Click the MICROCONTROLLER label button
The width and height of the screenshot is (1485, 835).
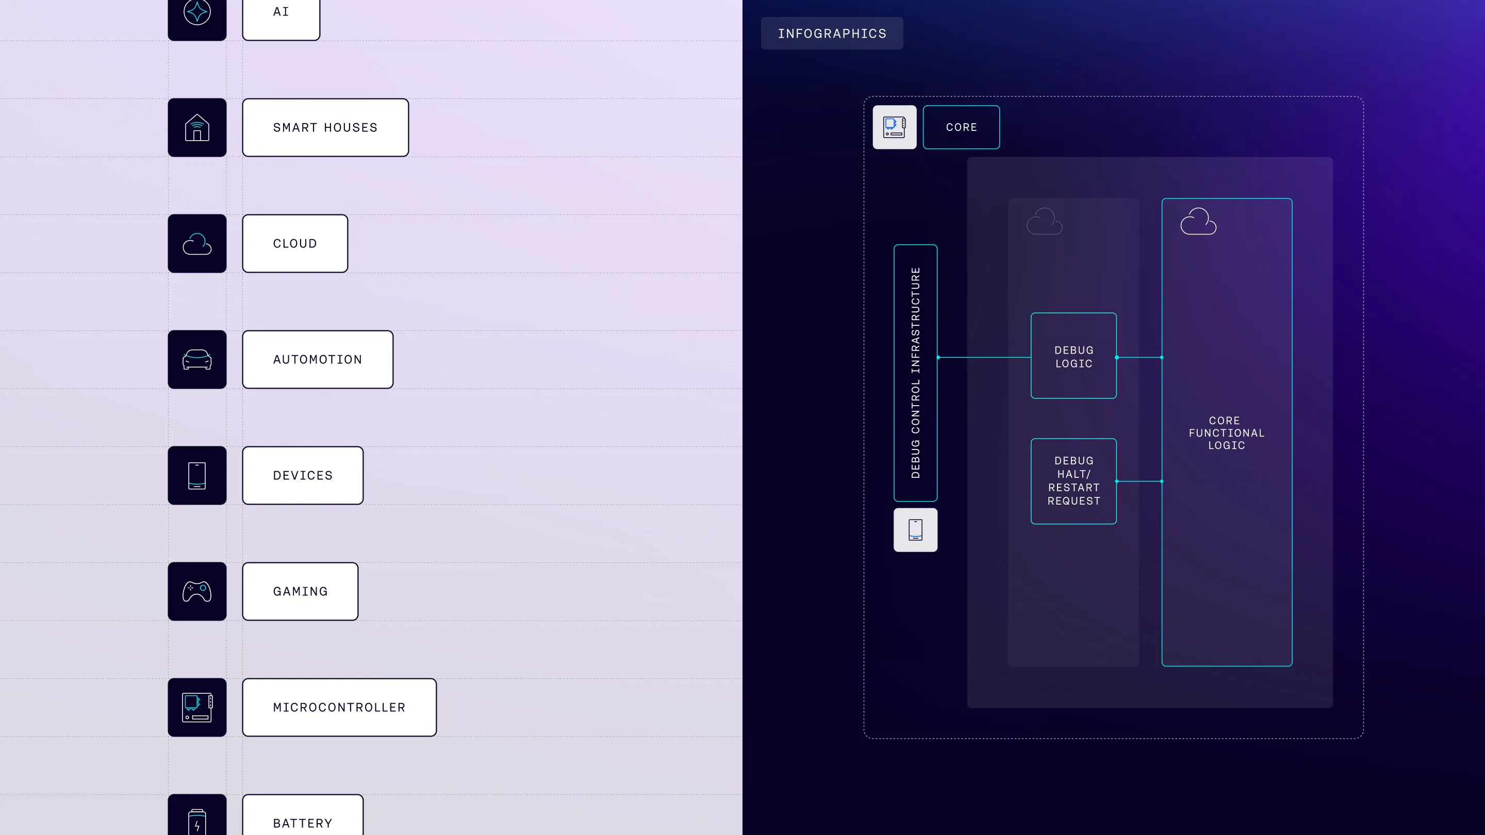[339, 707]
